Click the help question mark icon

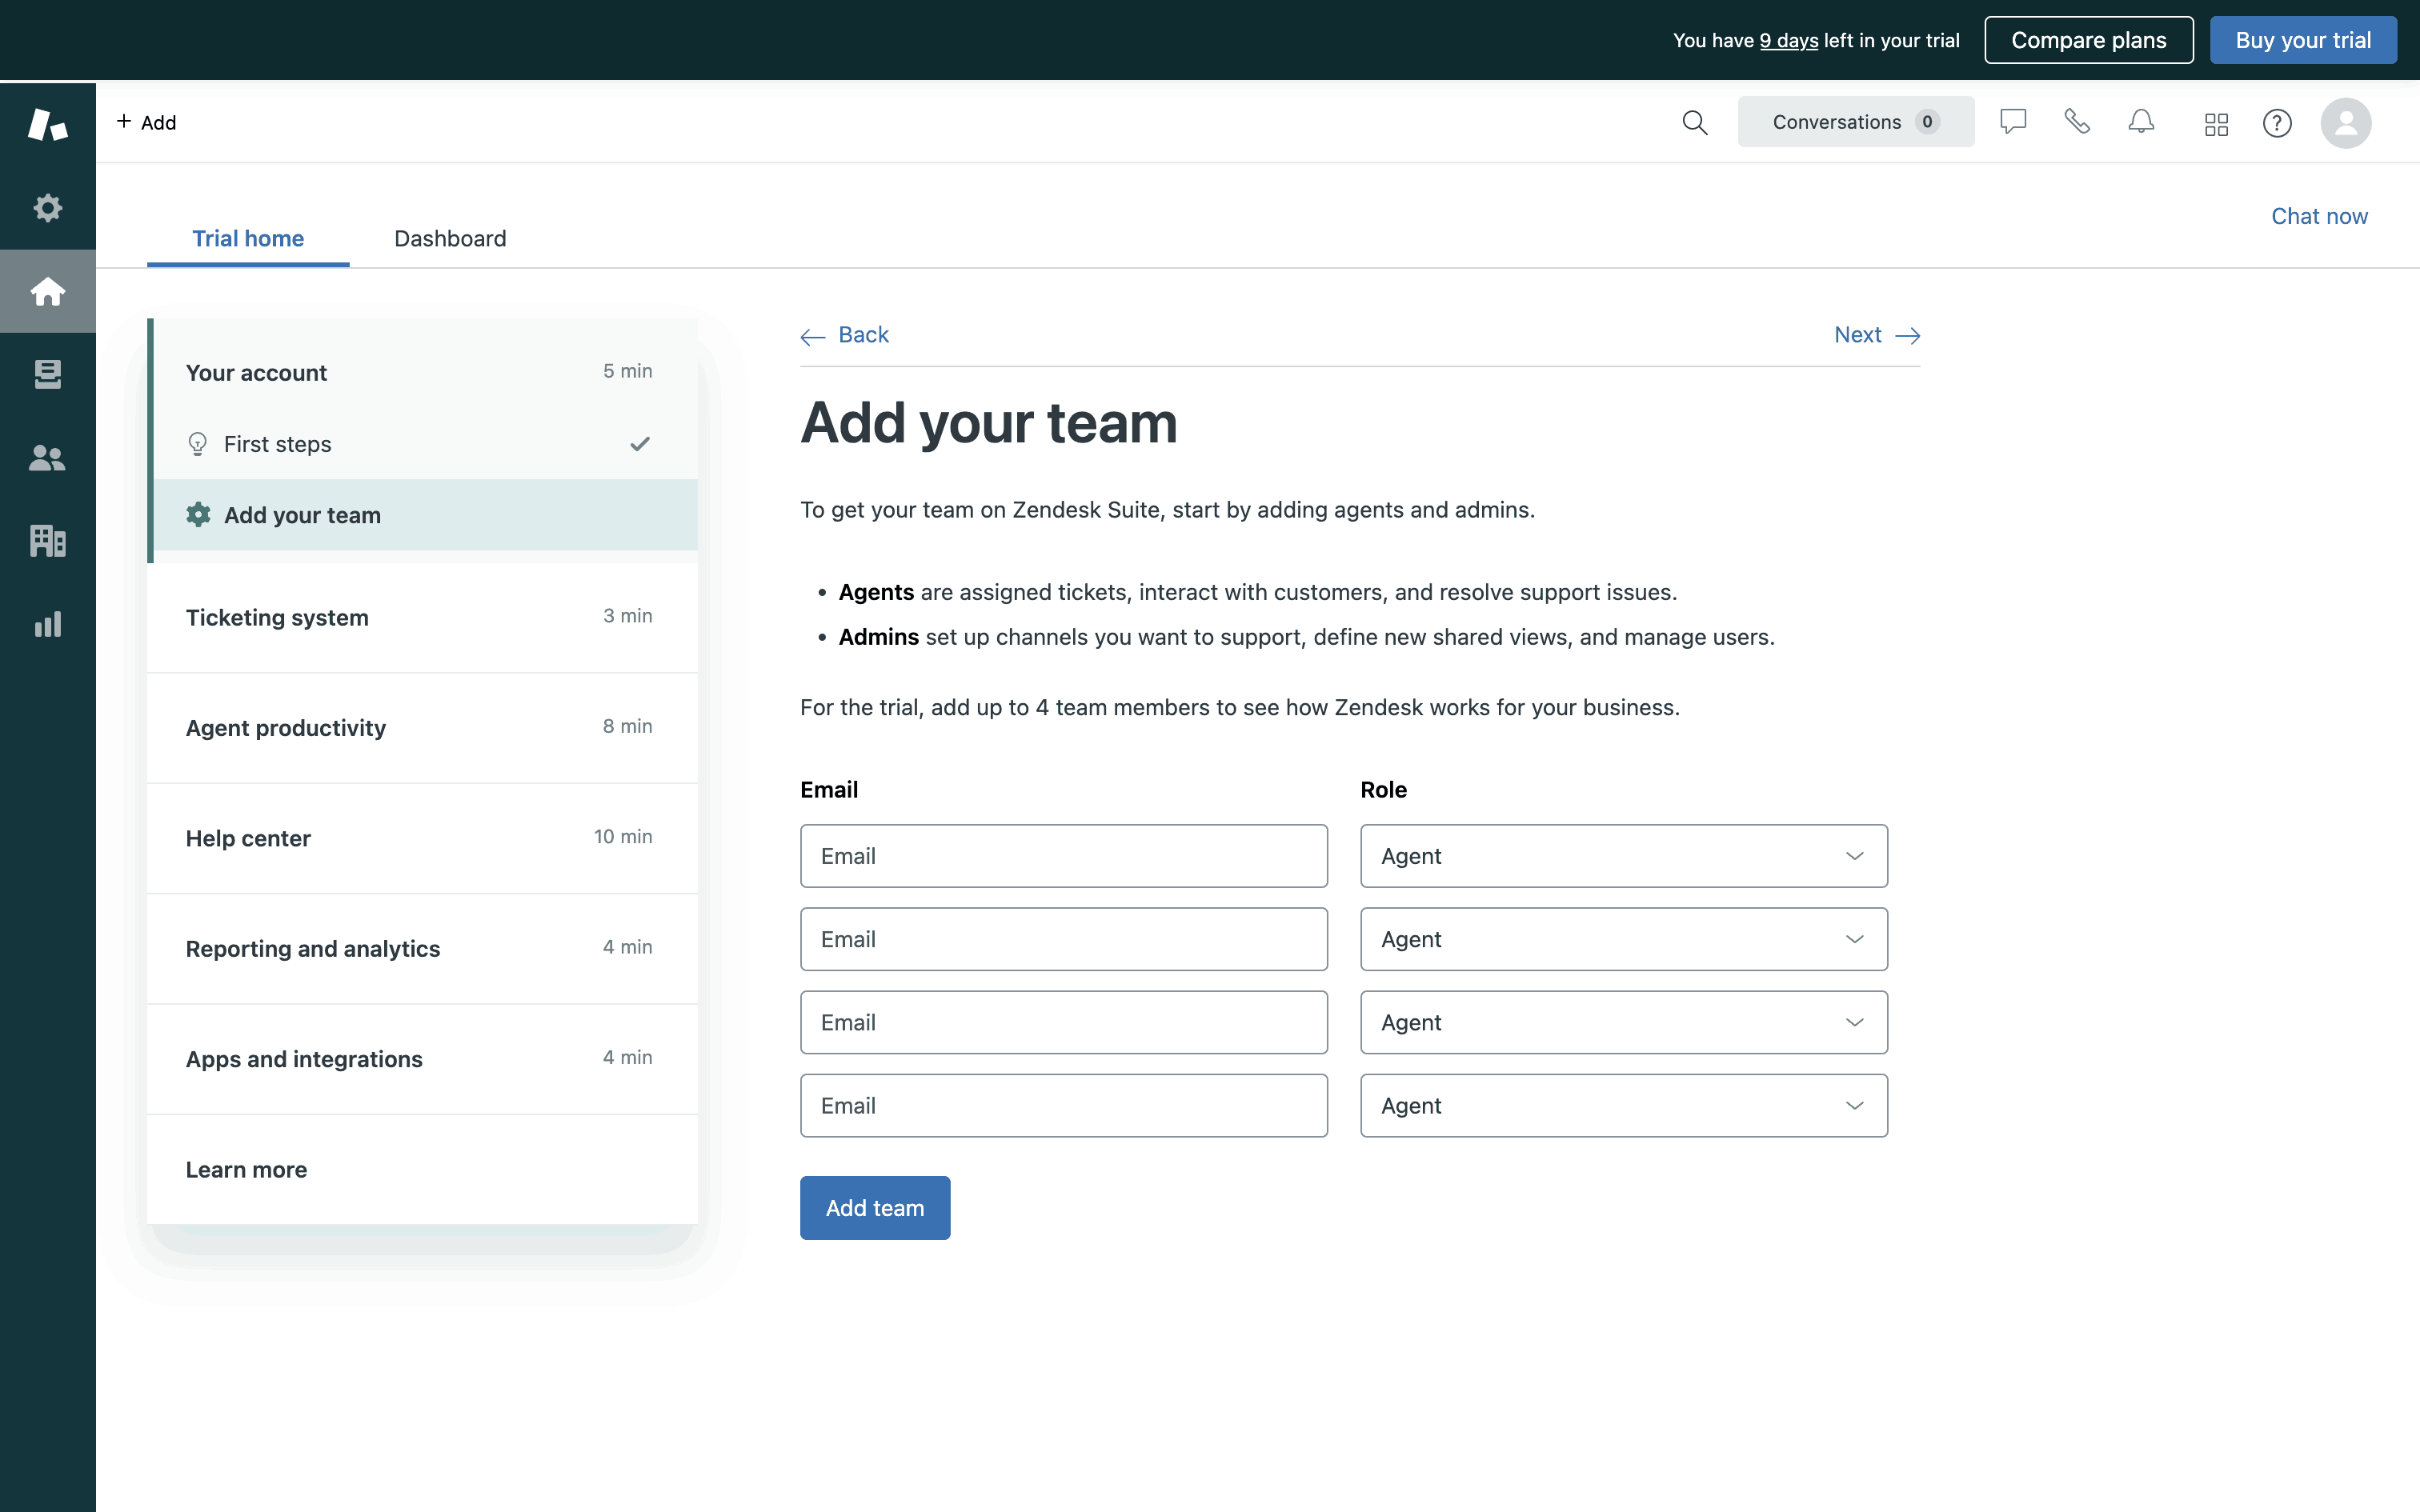pos(2277,123)
